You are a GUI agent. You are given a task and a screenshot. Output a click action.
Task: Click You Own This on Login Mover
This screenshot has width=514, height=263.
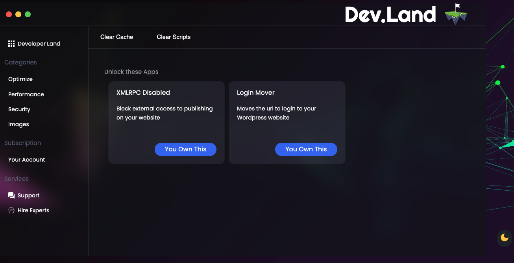tap(306, 149)
